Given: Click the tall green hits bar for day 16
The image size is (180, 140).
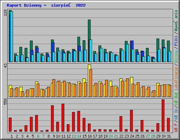Looking at the screenshot, I should click(89, 30).
